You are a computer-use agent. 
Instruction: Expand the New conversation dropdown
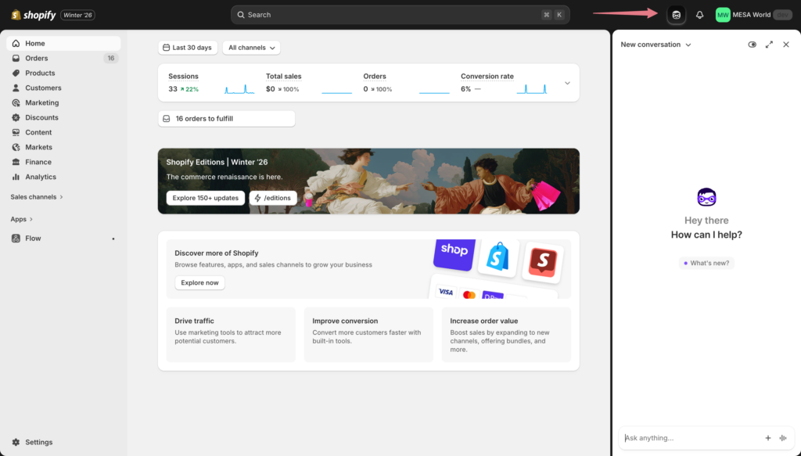(656, 45)
